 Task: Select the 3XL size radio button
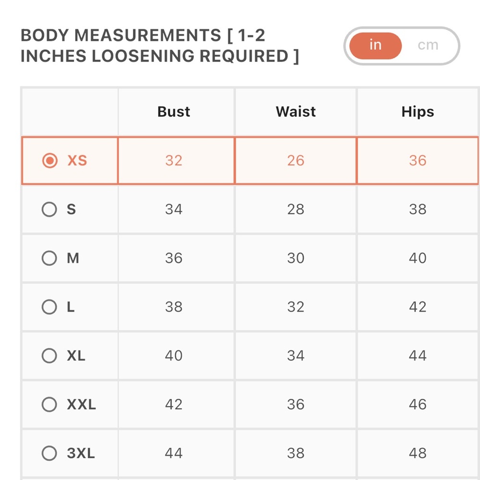coord(49,453)
